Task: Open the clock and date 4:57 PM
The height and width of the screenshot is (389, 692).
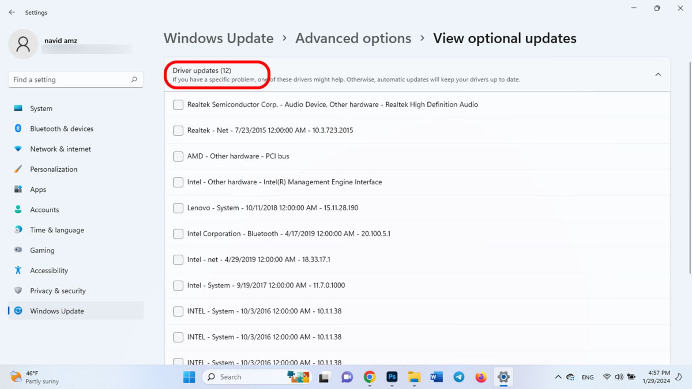Action: [x=656, y=377]
